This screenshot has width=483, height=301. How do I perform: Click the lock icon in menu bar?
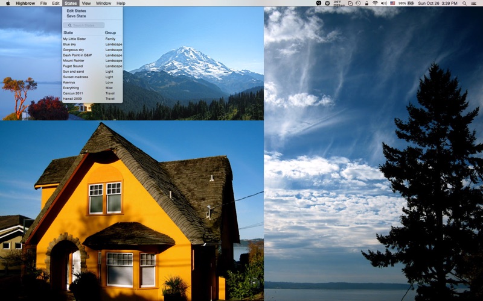coord(366,3)
